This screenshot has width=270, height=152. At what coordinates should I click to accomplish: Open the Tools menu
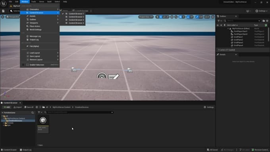34,2
